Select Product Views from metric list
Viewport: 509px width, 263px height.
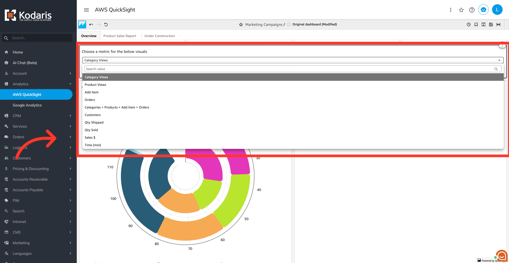tap(293, 85)
